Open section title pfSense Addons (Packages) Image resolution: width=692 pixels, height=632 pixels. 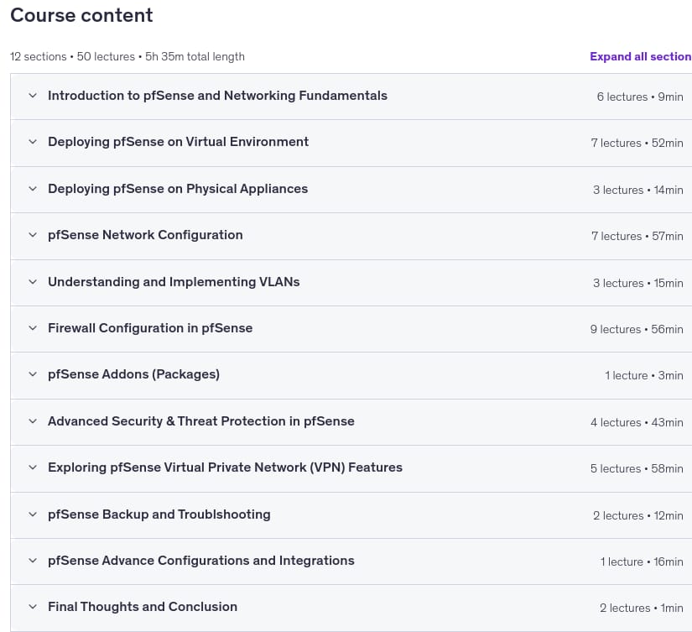pos(133,374)
